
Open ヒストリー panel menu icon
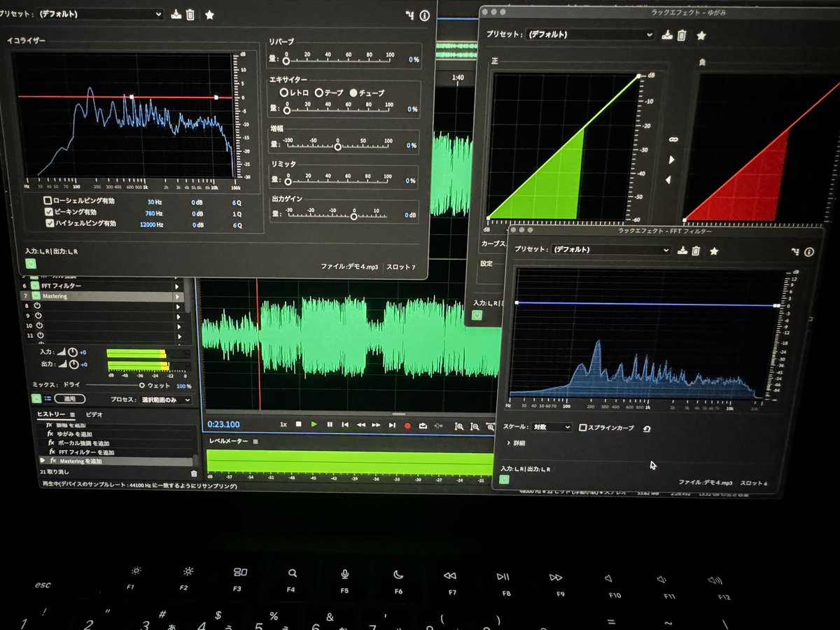(72, 414)
